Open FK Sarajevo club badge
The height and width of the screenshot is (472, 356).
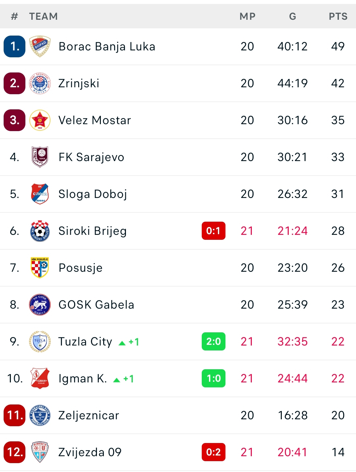(x=40, y=157)
